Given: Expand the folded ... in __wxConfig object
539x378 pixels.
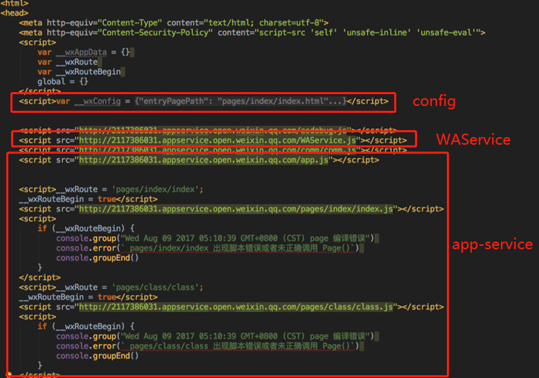Looking at the screenshot, I should [x=335, y=101].
